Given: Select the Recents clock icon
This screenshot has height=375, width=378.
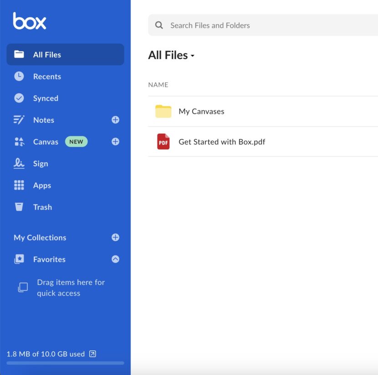Looking at the screenshot, I should (18, 76).
